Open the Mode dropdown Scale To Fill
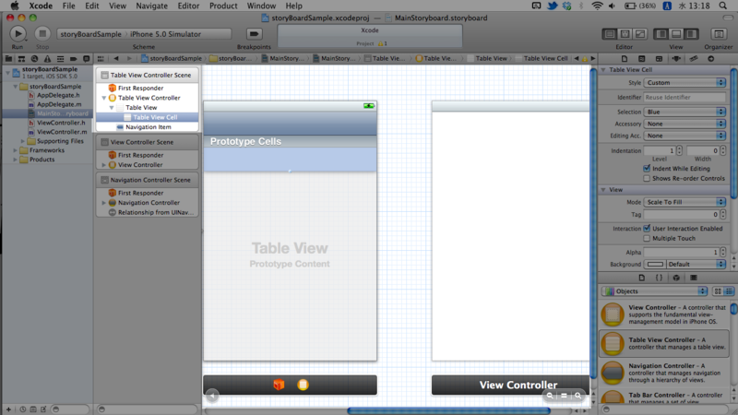Screen dimensions: 738x415 (684, 202)
